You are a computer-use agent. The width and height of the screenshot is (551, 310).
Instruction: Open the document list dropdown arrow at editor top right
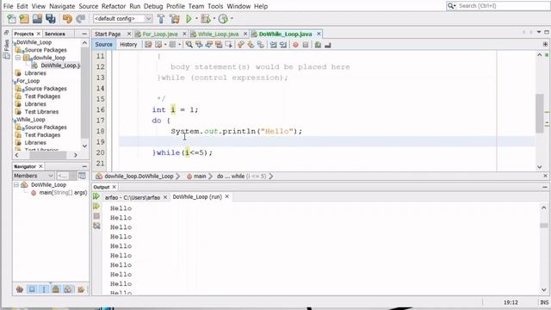coord(539,32)
